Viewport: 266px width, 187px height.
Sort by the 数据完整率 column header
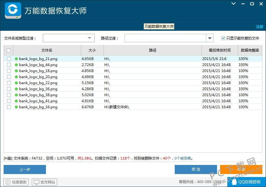coord(250,50)
